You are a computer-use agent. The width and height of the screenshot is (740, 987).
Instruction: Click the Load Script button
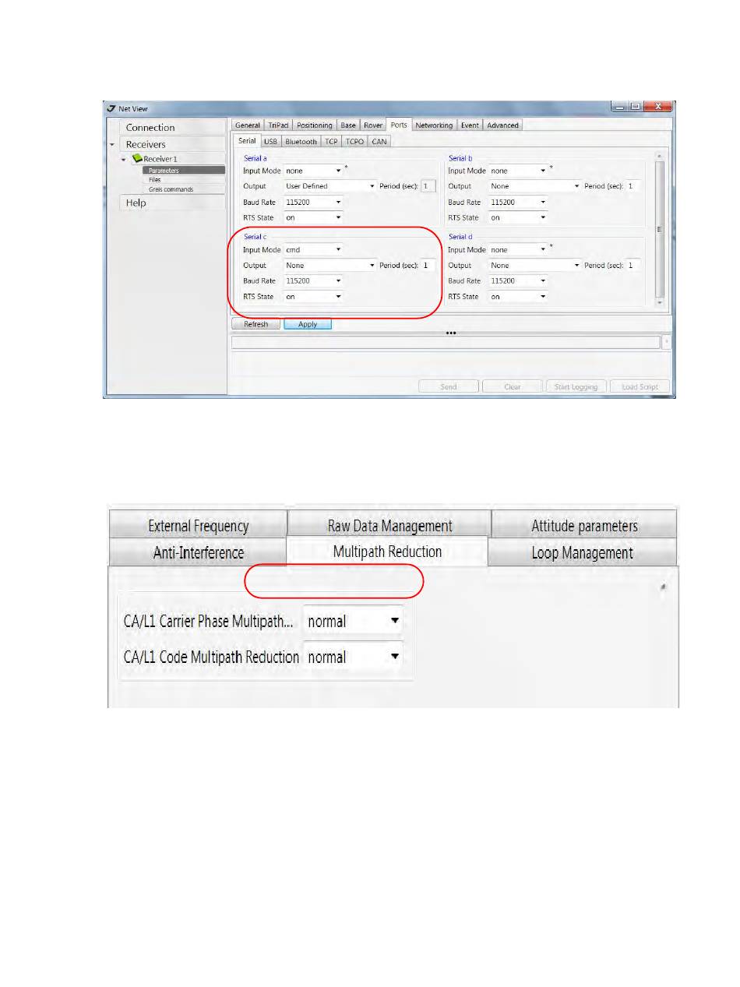pos(640,387)
